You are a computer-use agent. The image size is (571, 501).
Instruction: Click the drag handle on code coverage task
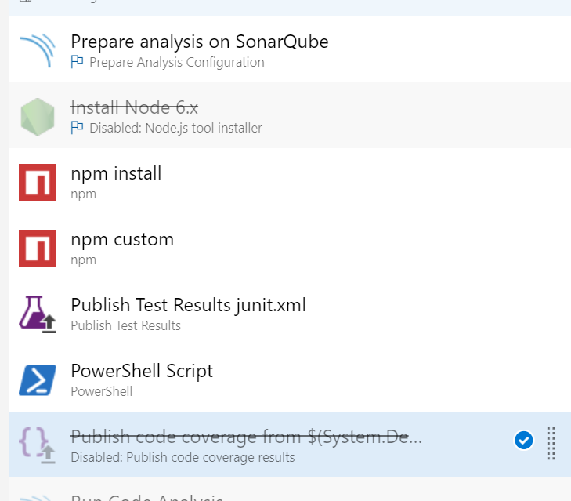pos(551,444)
